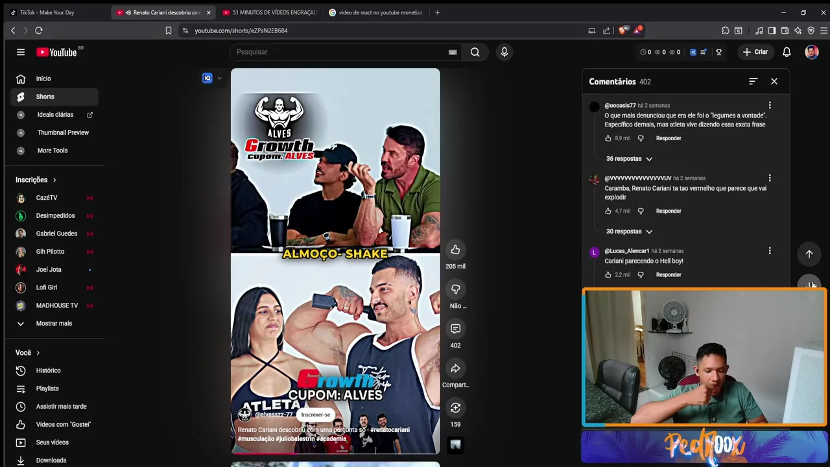Open the YouTube guide hamburger menu

tap(21, 52)
